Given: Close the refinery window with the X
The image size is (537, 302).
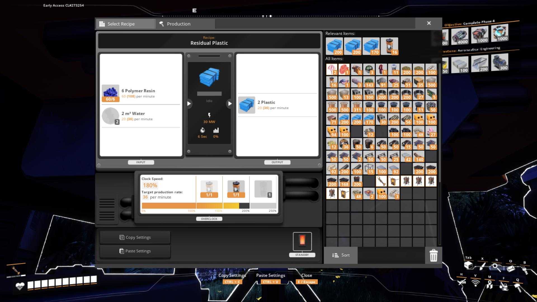Looking at the screenshot, I should (429, 23).
